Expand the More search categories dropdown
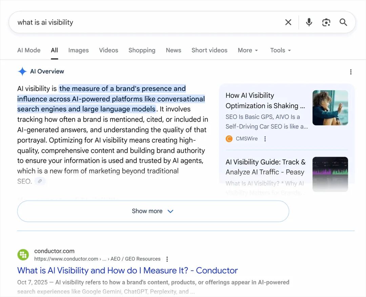366x297 pixels. pyautogui.click(x=248, y=50)
